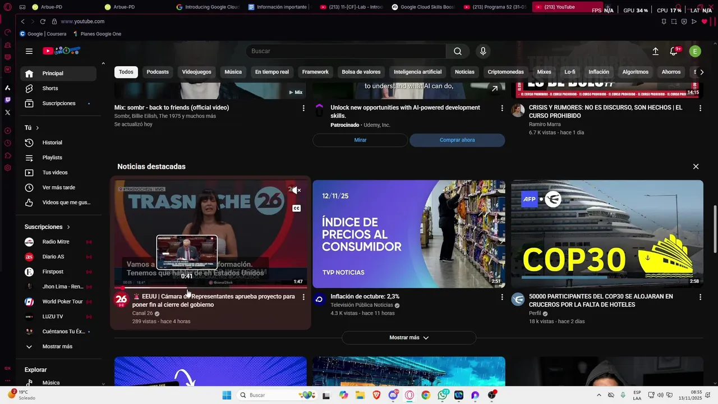
Task: Open Tus videos in the sidebar
Action: (x=58, y=172)
